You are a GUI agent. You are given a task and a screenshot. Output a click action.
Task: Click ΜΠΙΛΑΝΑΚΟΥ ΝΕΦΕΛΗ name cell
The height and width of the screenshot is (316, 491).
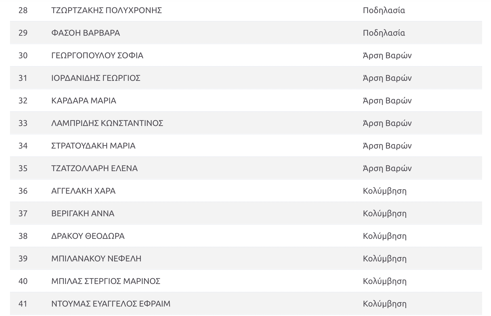96,259
